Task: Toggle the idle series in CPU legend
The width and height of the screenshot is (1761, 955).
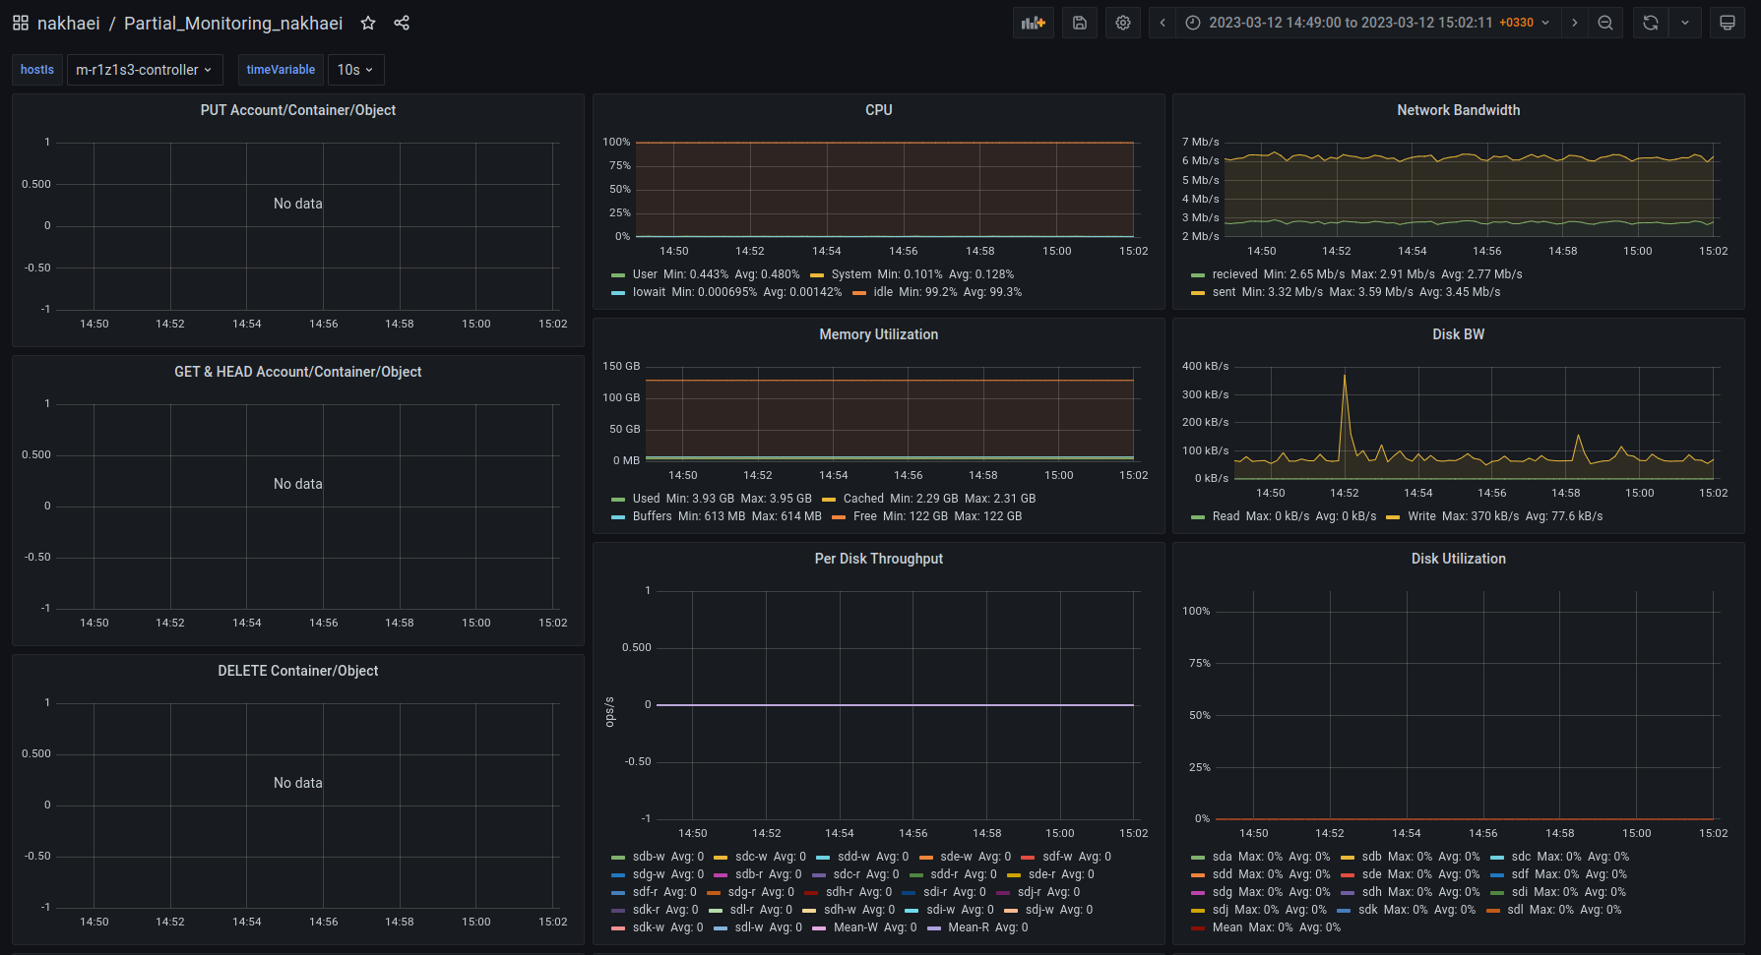Action: [x=883, y=292]
